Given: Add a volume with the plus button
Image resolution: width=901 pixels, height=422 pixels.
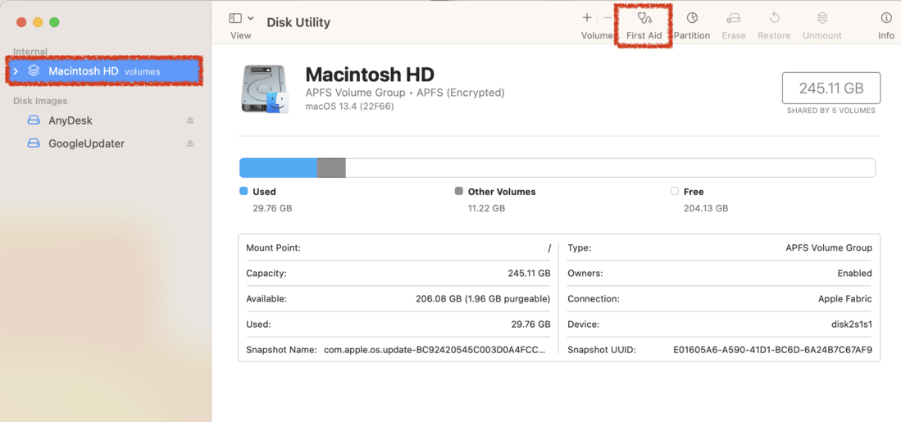Looking at the screenshot, I should pyautogui.click(x=587, y=18).
